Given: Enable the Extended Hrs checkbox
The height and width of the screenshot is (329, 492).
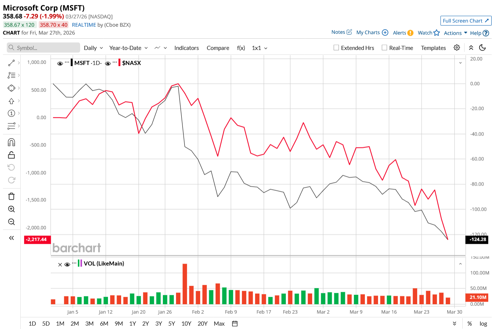Looking at the screenshot, I should (x=337, y=48).
